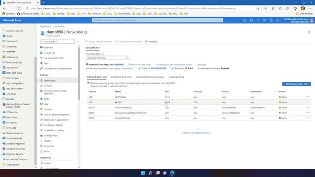This screenshot has width=315, height=177.
Task: Click the Dashboard breadcrumb link
Action: click(x=46, y=27)
